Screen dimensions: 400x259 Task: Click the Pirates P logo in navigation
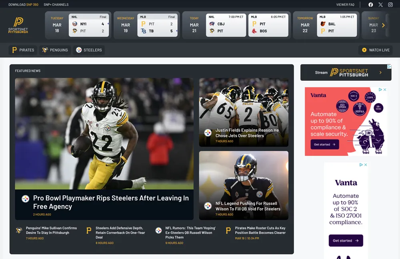(x=14, y=50)
